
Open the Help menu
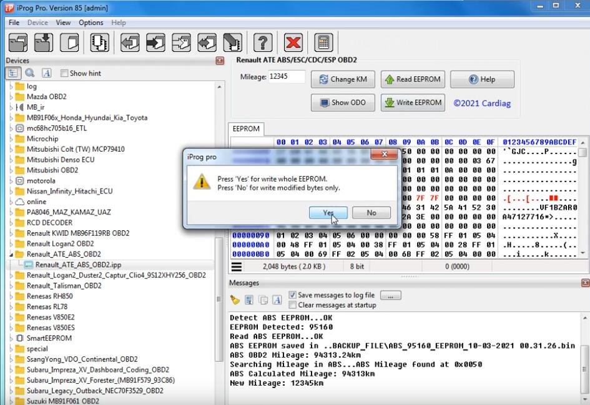[119, 22]
